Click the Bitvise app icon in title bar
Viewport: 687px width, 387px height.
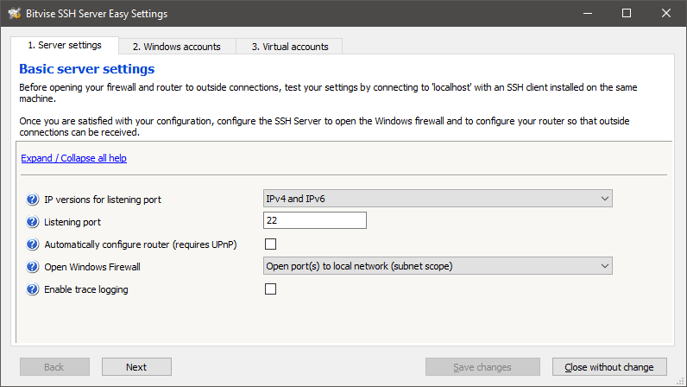[x=15, y=13]
